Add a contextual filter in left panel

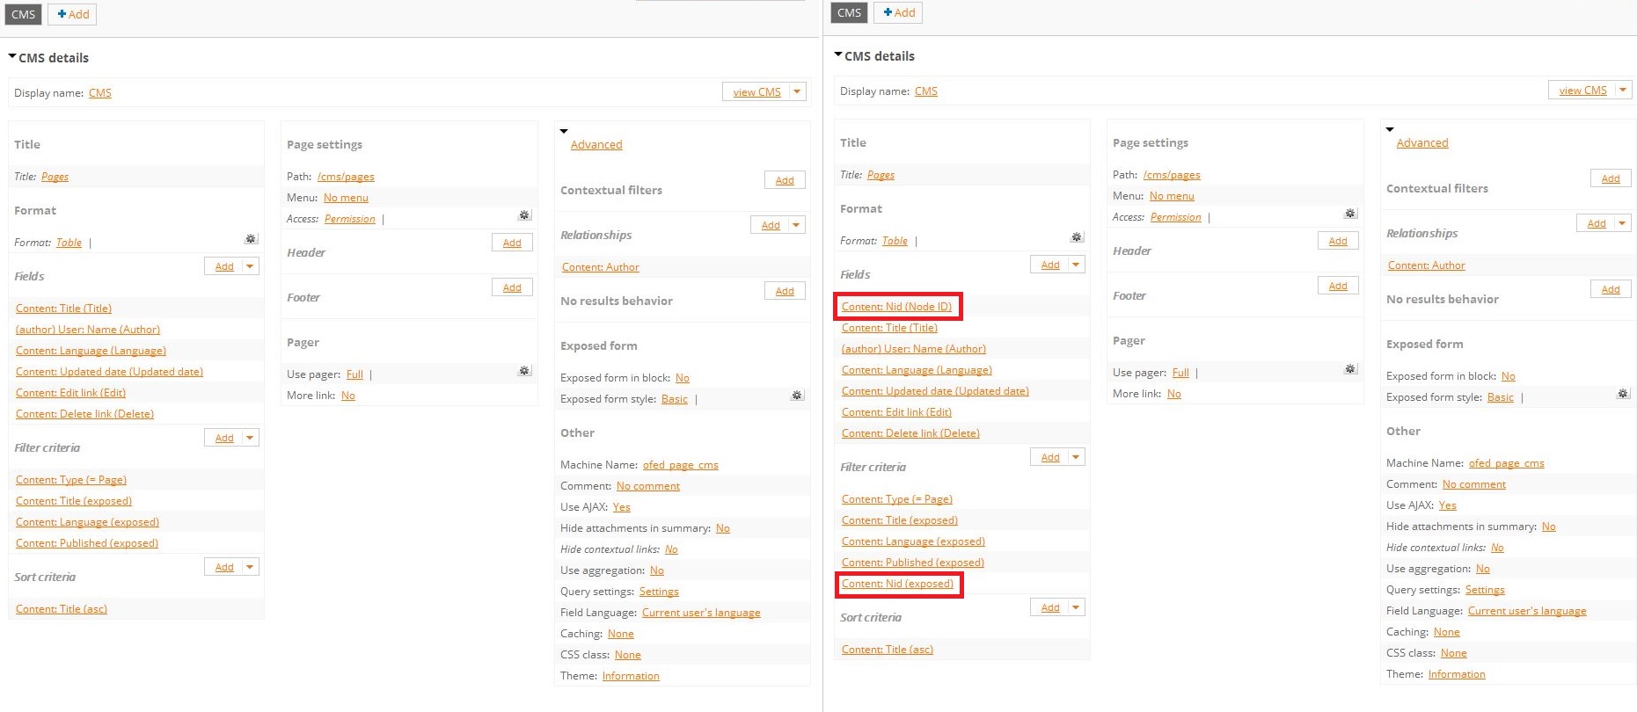click(x=785, y=180)
